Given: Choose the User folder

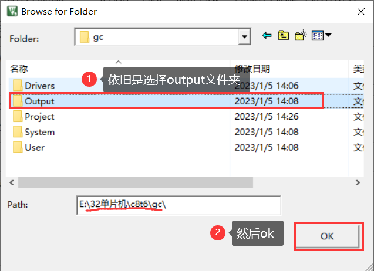Looking at the screenshot, I should pos(35,148).
